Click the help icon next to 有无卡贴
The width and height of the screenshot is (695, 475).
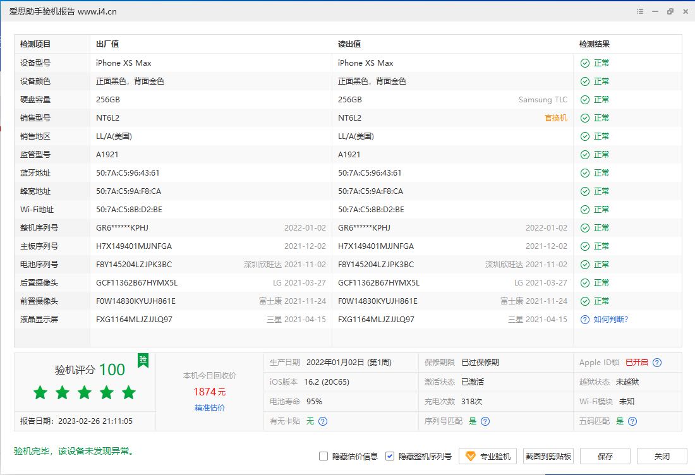[323, 421]
